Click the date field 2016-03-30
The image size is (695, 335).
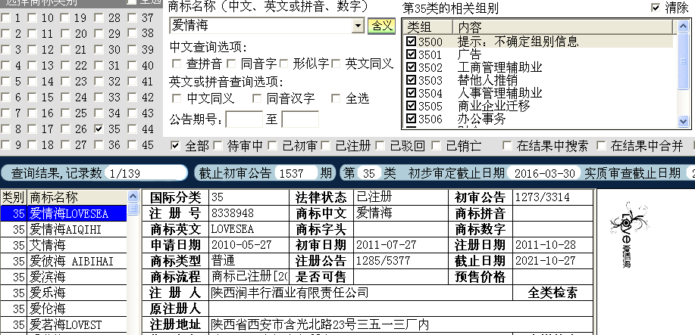pyautogui.click(x=544, y=173)
